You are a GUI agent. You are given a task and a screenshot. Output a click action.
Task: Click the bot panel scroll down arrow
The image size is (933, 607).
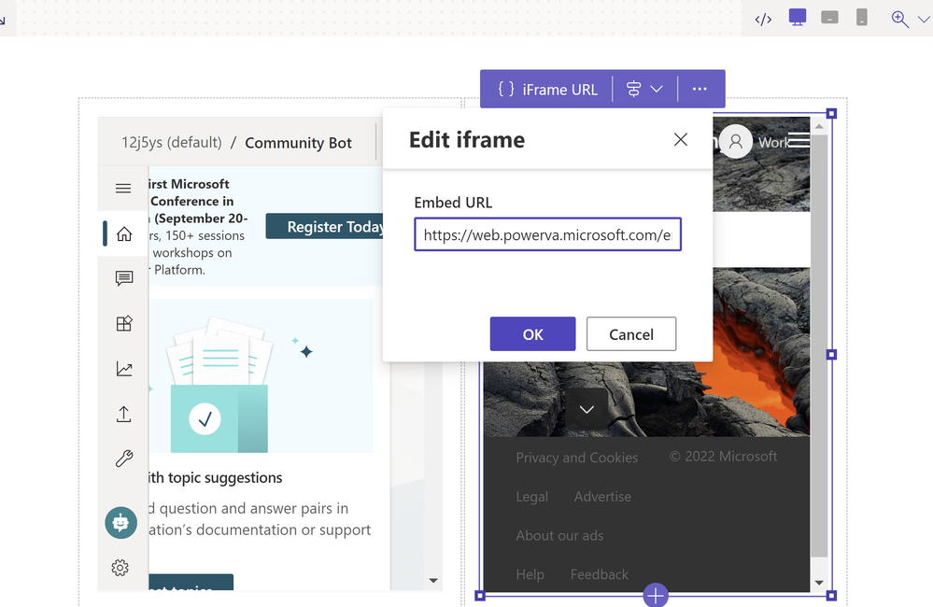433,580
